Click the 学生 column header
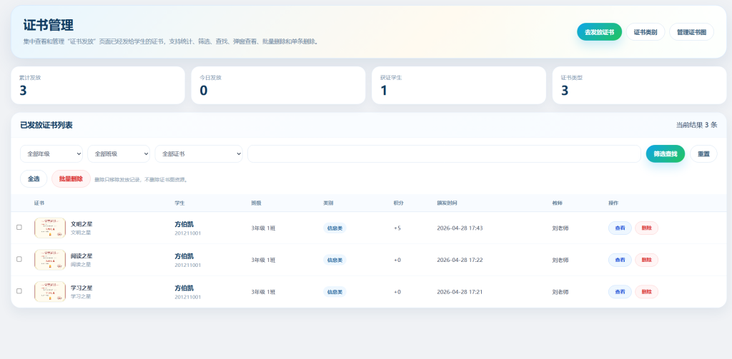The image size is (732, 359). click(x=179, y=203)
